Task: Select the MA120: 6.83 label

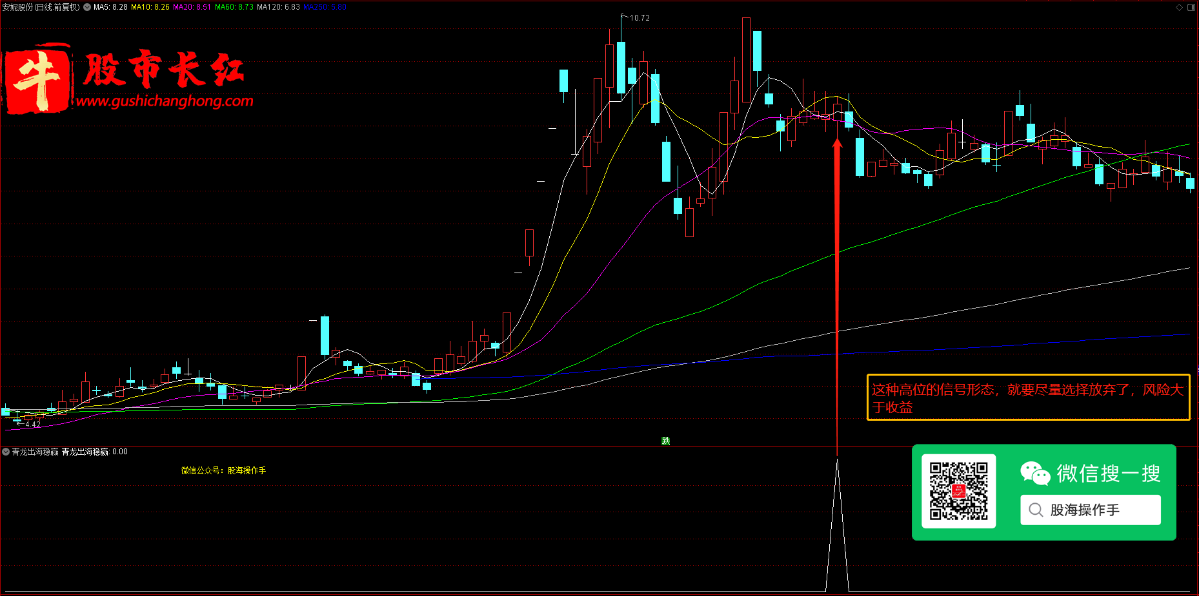Action: (x=278, y=7)
